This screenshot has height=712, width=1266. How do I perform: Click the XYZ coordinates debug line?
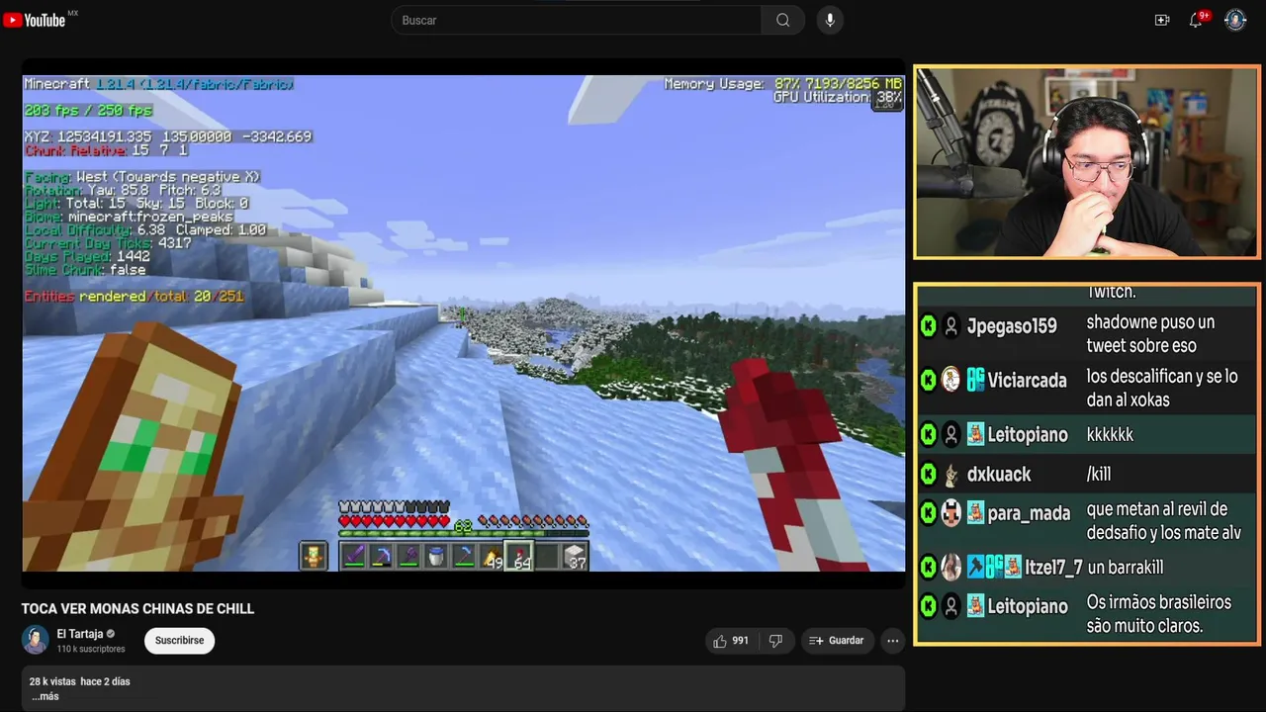[x=168, y=136]
